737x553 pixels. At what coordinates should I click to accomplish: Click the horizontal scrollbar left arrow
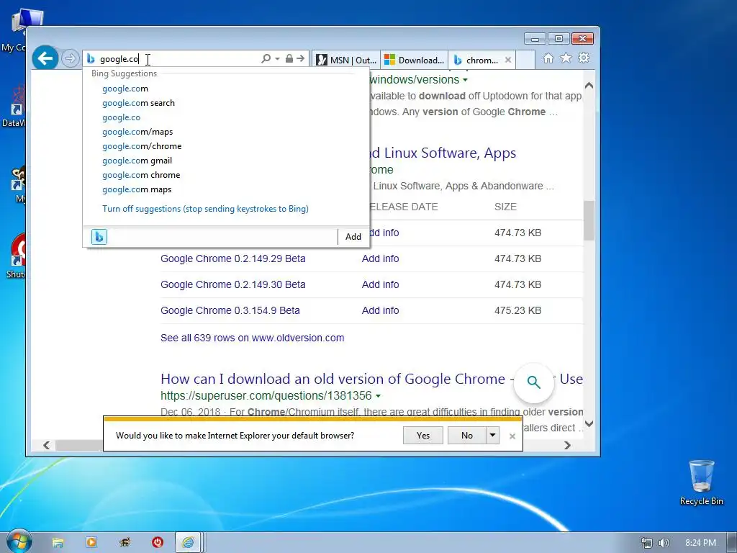(x=47, y=445)
